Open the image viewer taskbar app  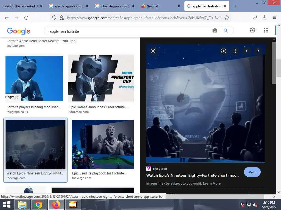click(73, 205)
